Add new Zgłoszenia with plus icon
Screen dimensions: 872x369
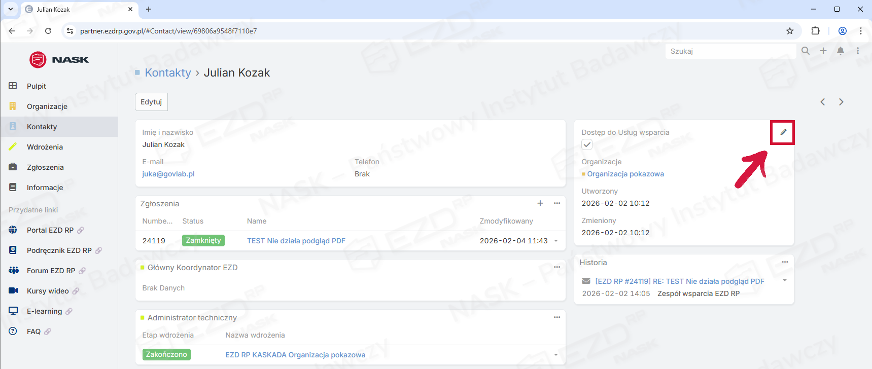click(540, 203)
